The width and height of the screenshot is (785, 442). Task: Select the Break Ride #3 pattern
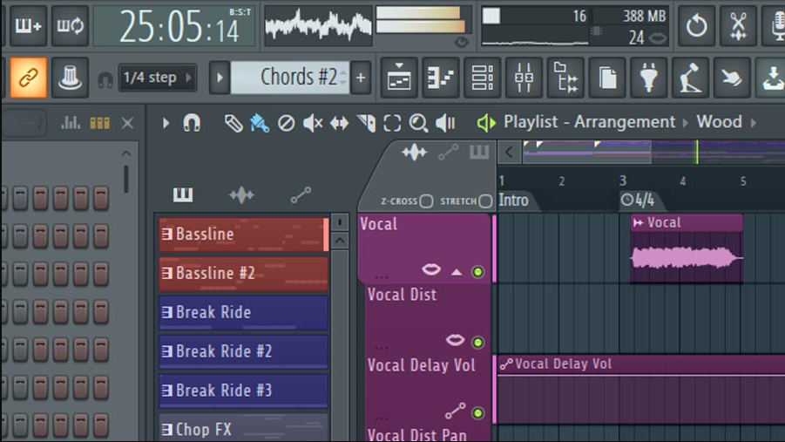pyautogui.click(x=243, y=391)
